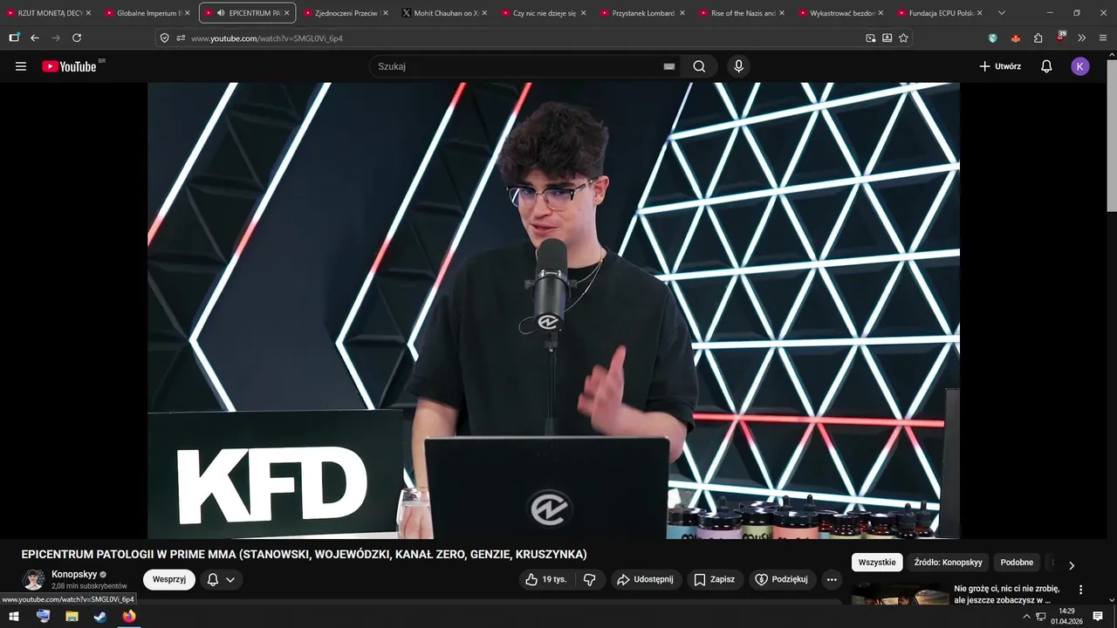Image resolution: width=1117 pixels, height=628 pixels.
Task: Open the Firefox application menu
Action: click(1103, 38)
